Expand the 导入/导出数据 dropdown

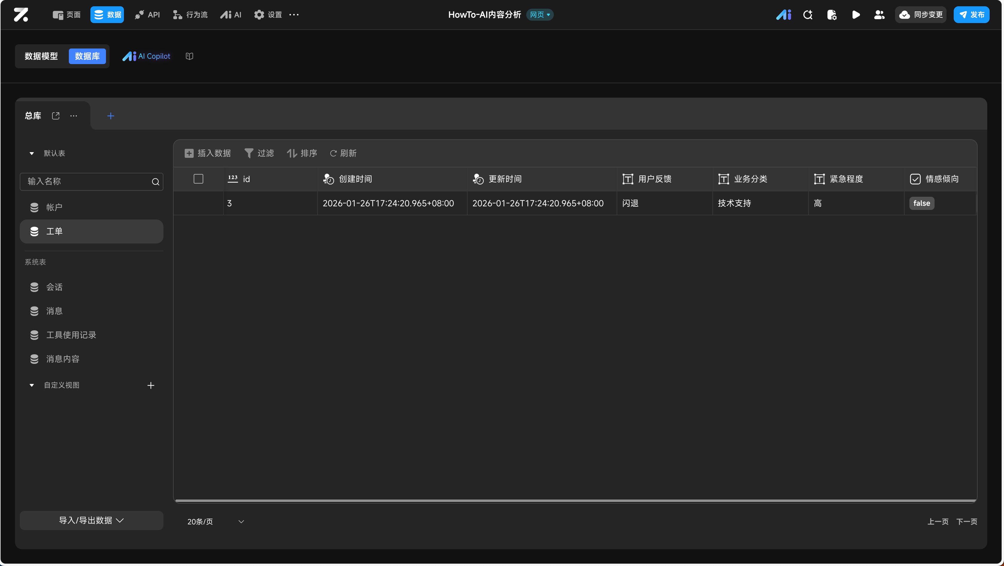point(91,520)
